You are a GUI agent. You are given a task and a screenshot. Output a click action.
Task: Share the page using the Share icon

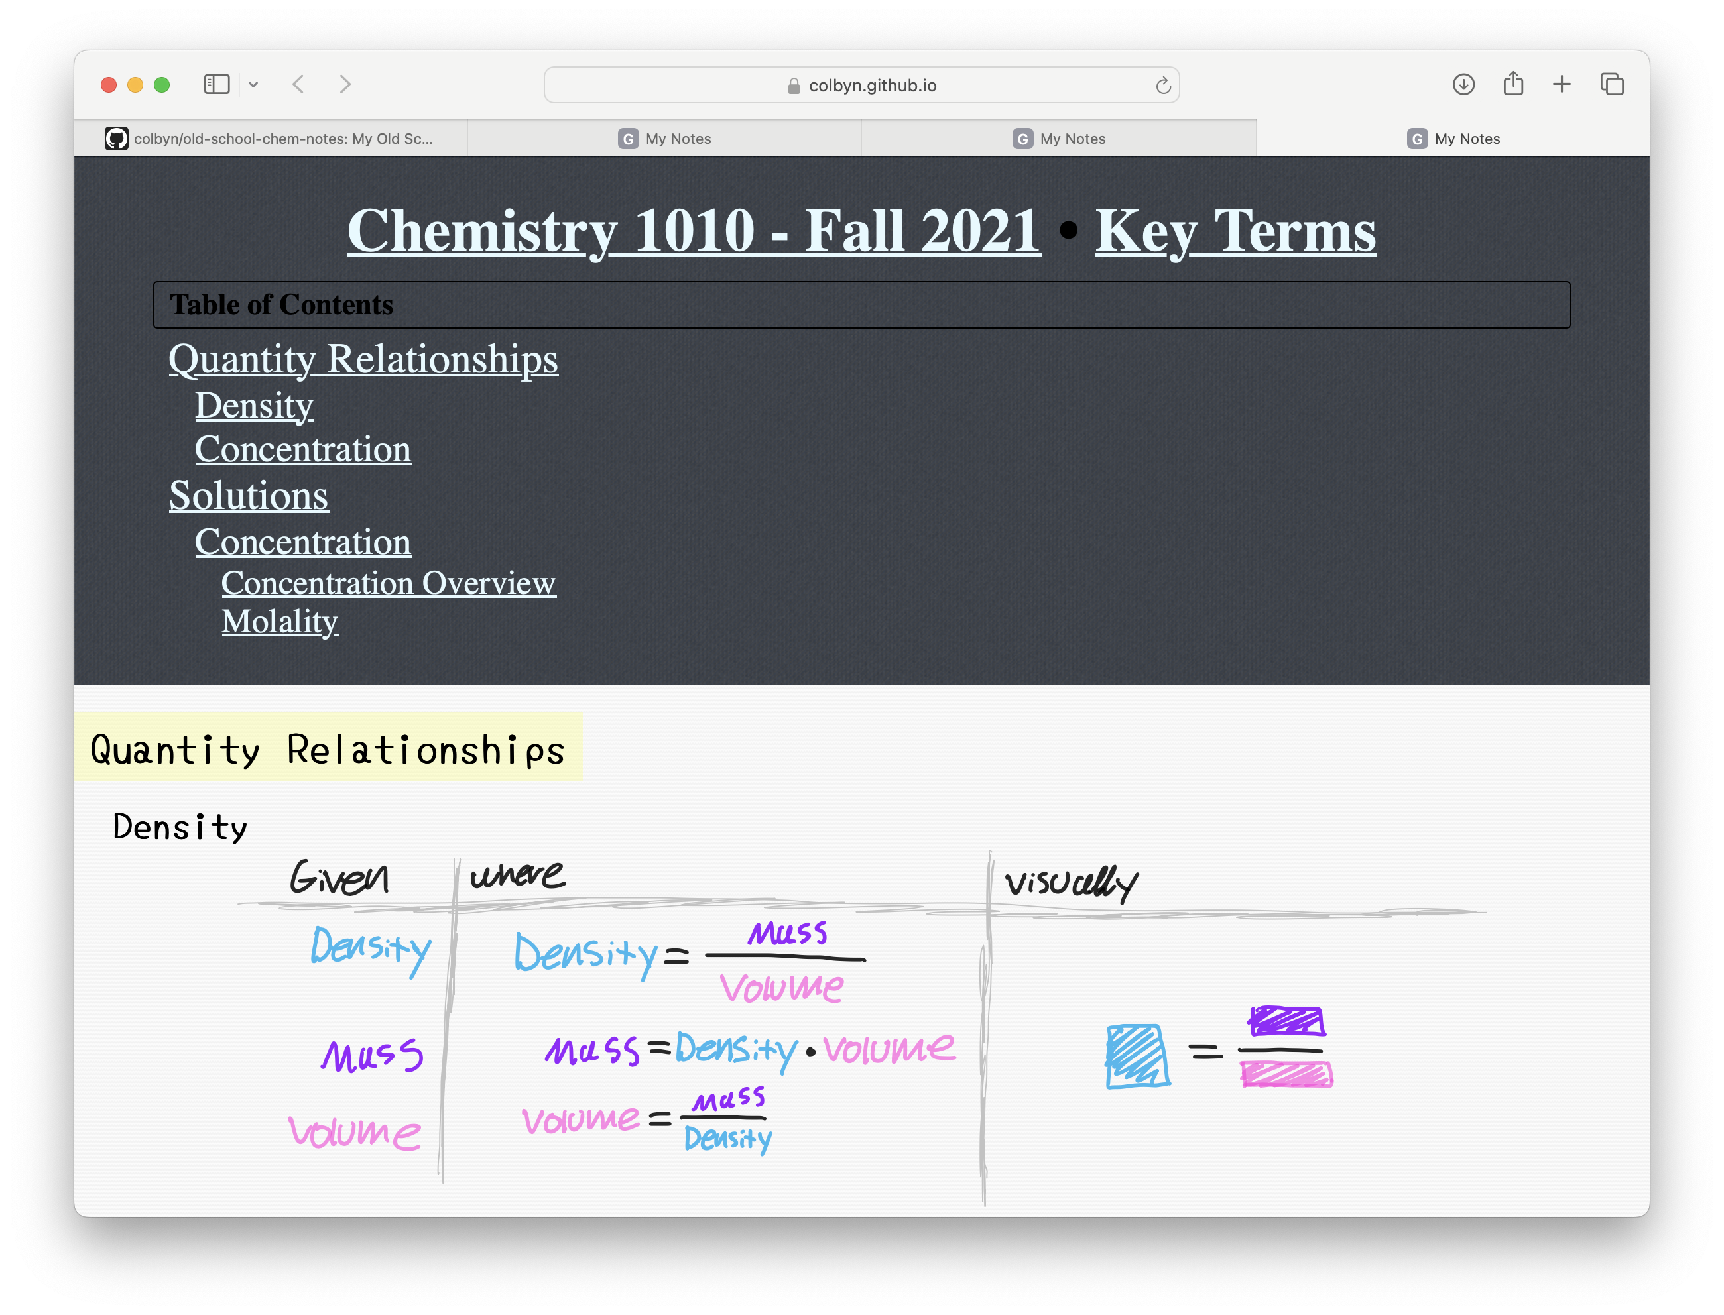[1512, 83]
